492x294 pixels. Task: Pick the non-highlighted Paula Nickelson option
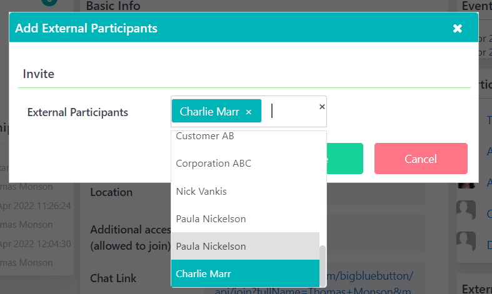pyautogui.click(x=245, y=218)
